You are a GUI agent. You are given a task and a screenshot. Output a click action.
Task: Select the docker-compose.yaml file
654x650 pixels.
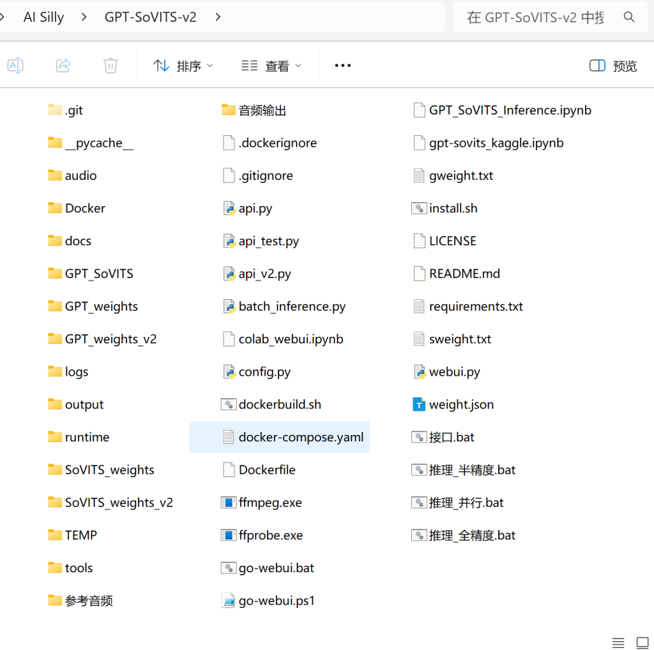coord(280,437)
